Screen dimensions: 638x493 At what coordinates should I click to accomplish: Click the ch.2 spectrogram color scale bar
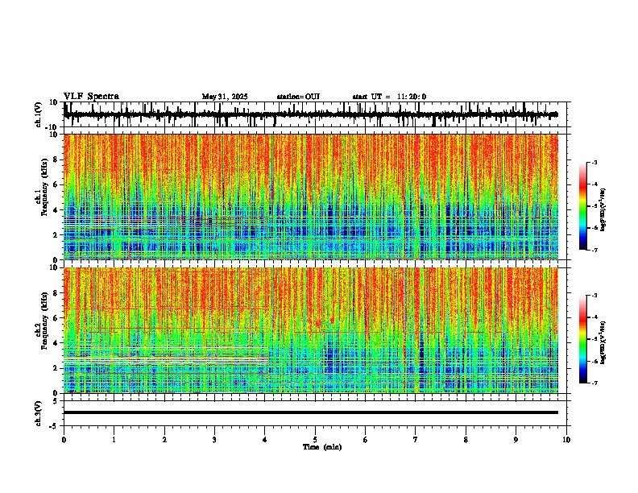coord(583,339)
